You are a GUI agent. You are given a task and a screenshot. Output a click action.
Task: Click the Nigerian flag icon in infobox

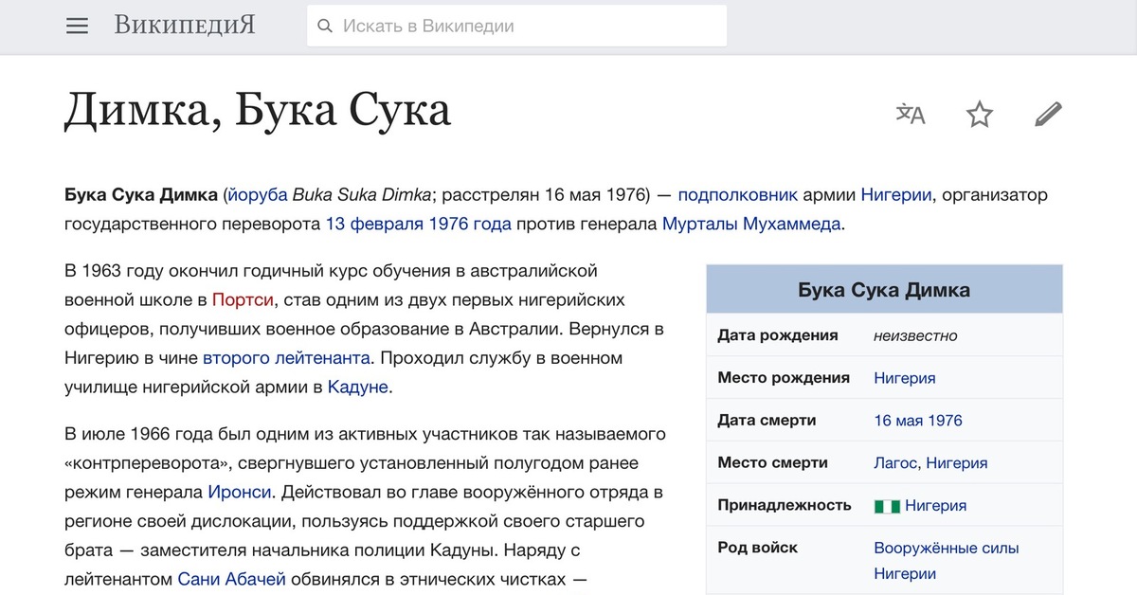pos(886,506)
